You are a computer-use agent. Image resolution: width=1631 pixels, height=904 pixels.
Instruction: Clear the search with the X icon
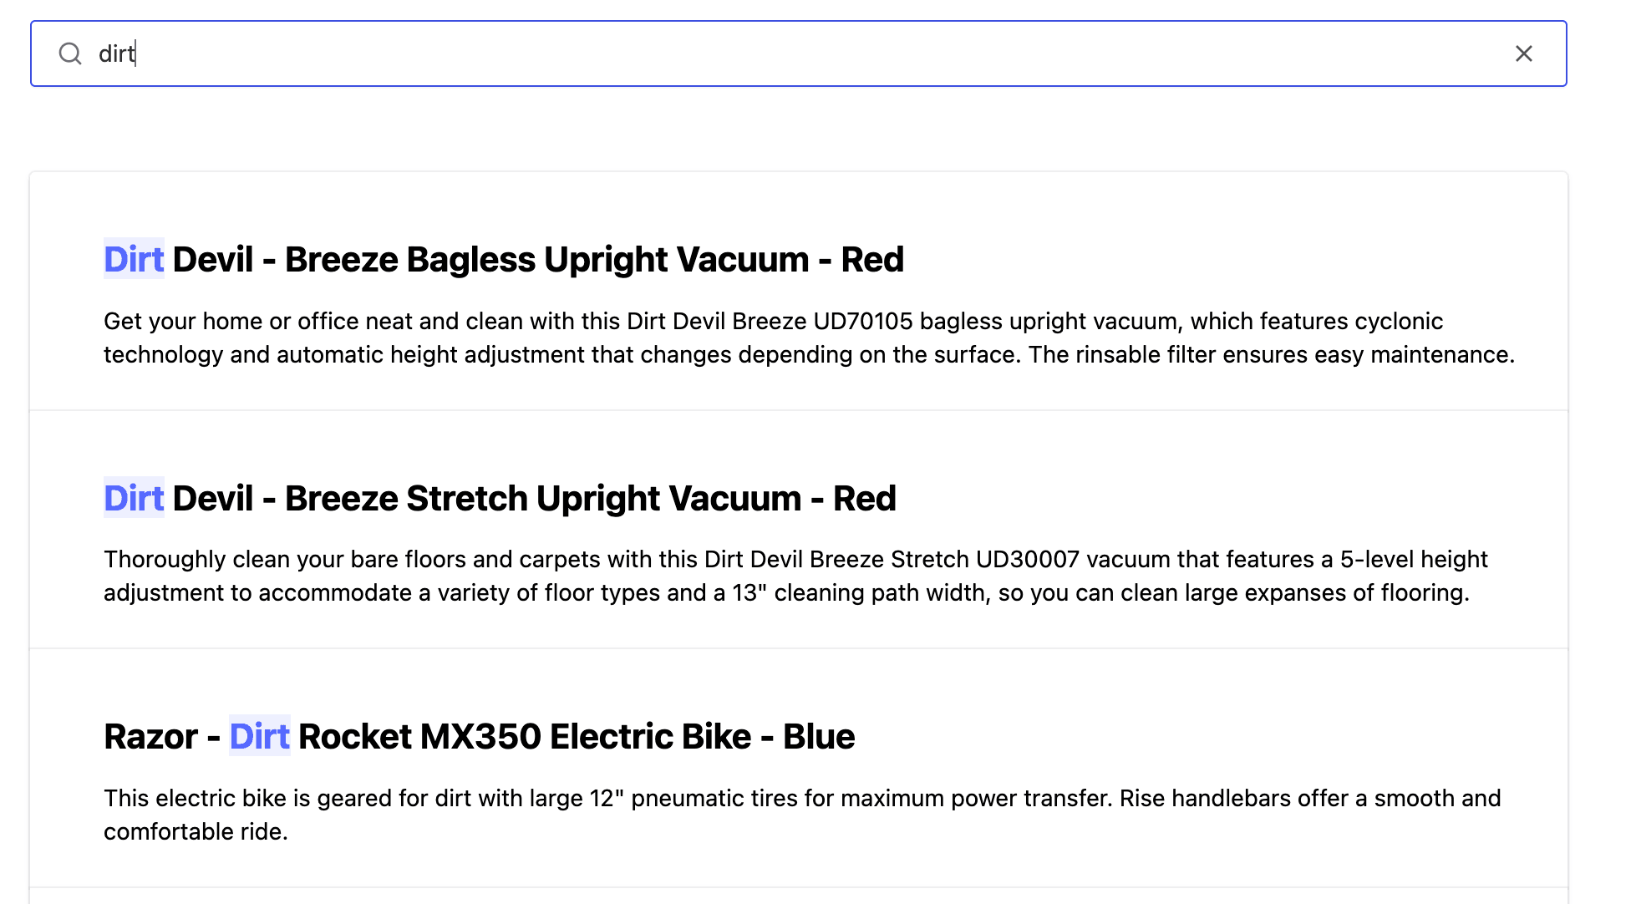tap(1523, 54)
